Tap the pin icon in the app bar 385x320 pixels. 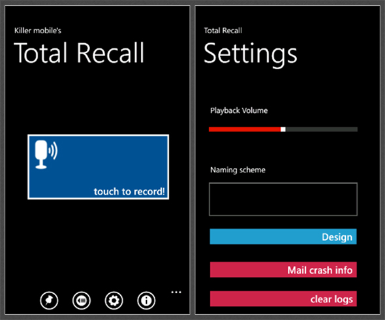tap(49, 300)
